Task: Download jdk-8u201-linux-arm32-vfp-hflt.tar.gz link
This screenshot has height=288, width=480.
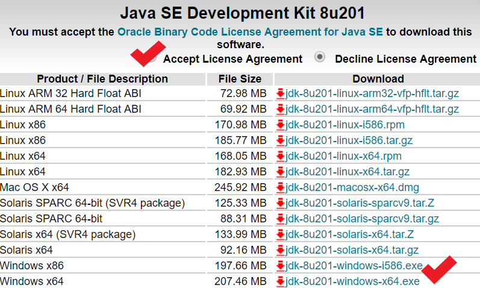Action: click(372, 93)
